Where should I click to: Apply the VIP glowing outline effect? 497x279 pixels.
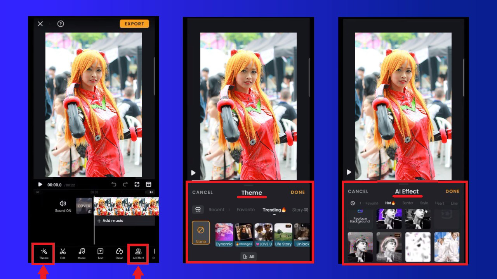click(389, 247)
